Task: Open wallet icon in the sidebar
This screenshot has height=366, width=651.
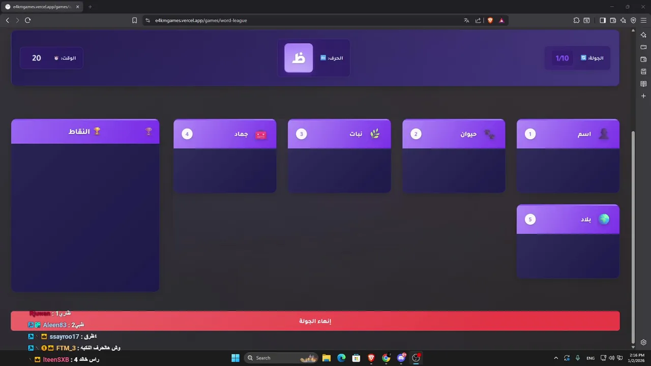Action: (643, 59)
